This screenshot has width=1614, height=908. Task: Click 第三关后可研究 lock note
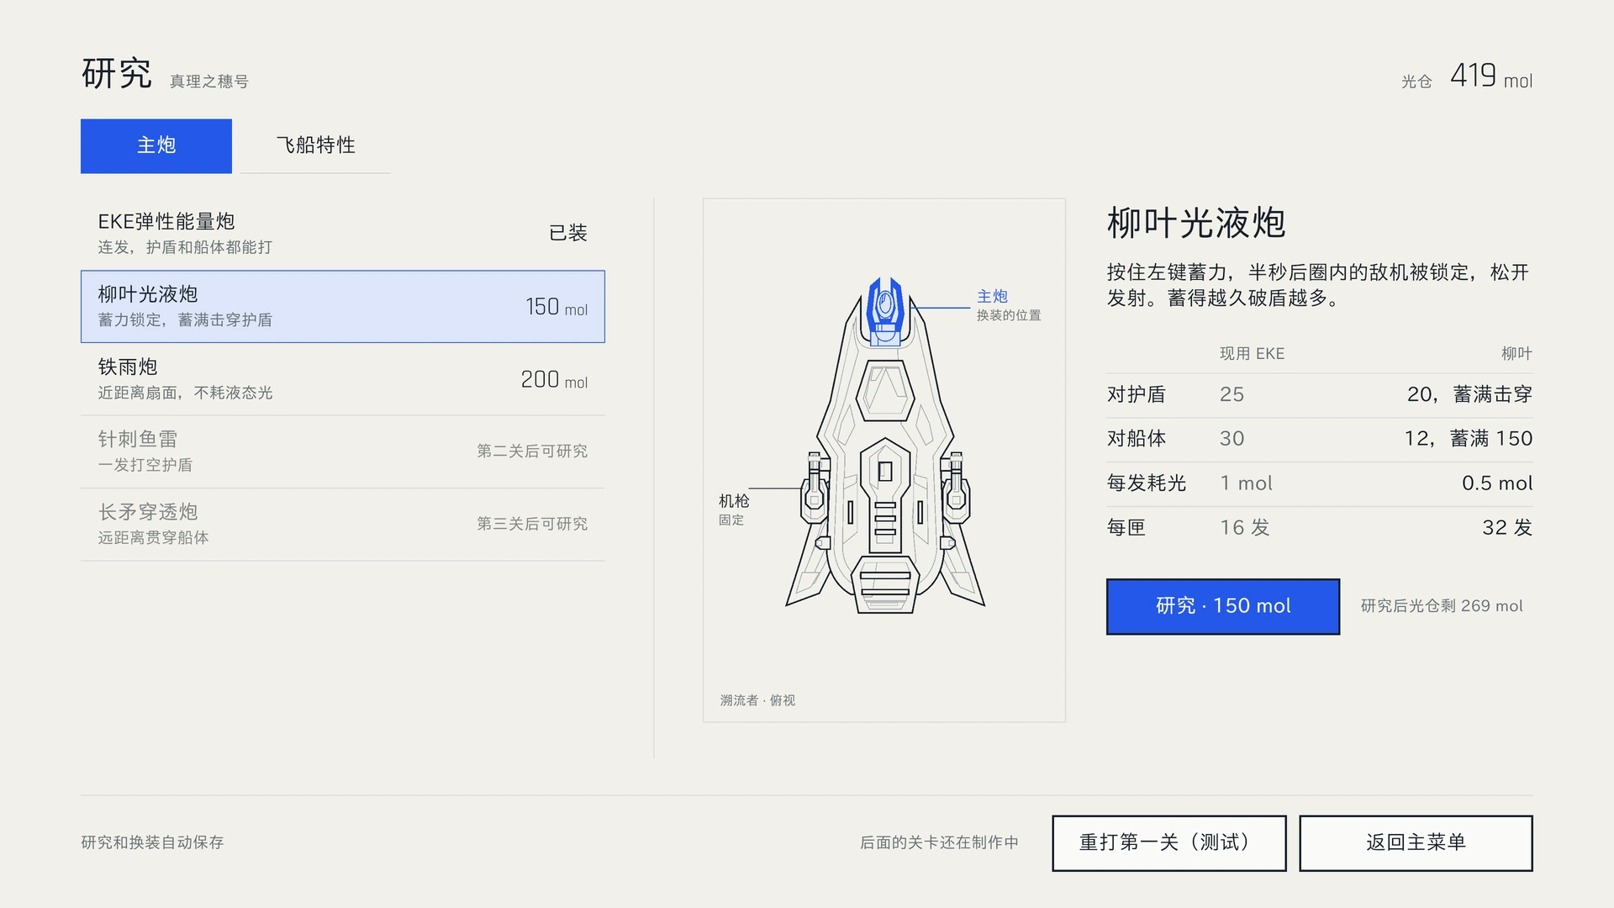[x=532, y=524]
